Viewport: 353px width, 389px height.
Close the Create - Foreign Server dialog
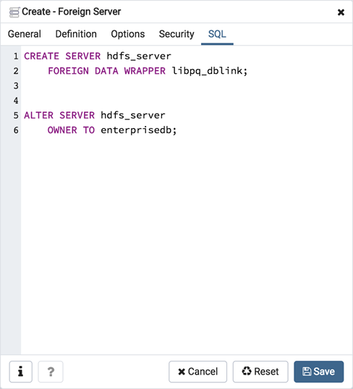(x=341, y=12)
